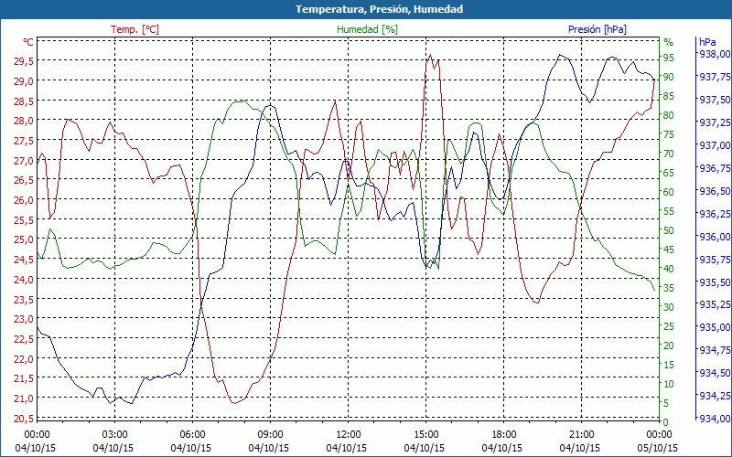Click the '23,5' temperature axis value
The width and height of the screenshot is (732, 457).
pyautogui.click(x=22, y=300)
